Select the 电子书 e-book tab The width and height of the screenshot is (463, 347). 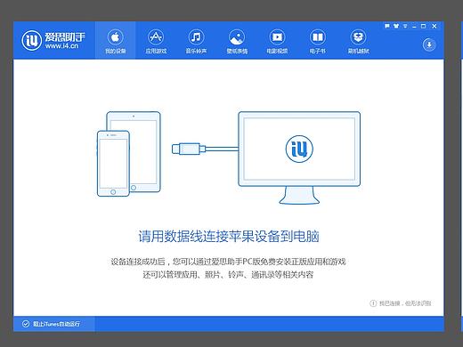coord(318,40)
